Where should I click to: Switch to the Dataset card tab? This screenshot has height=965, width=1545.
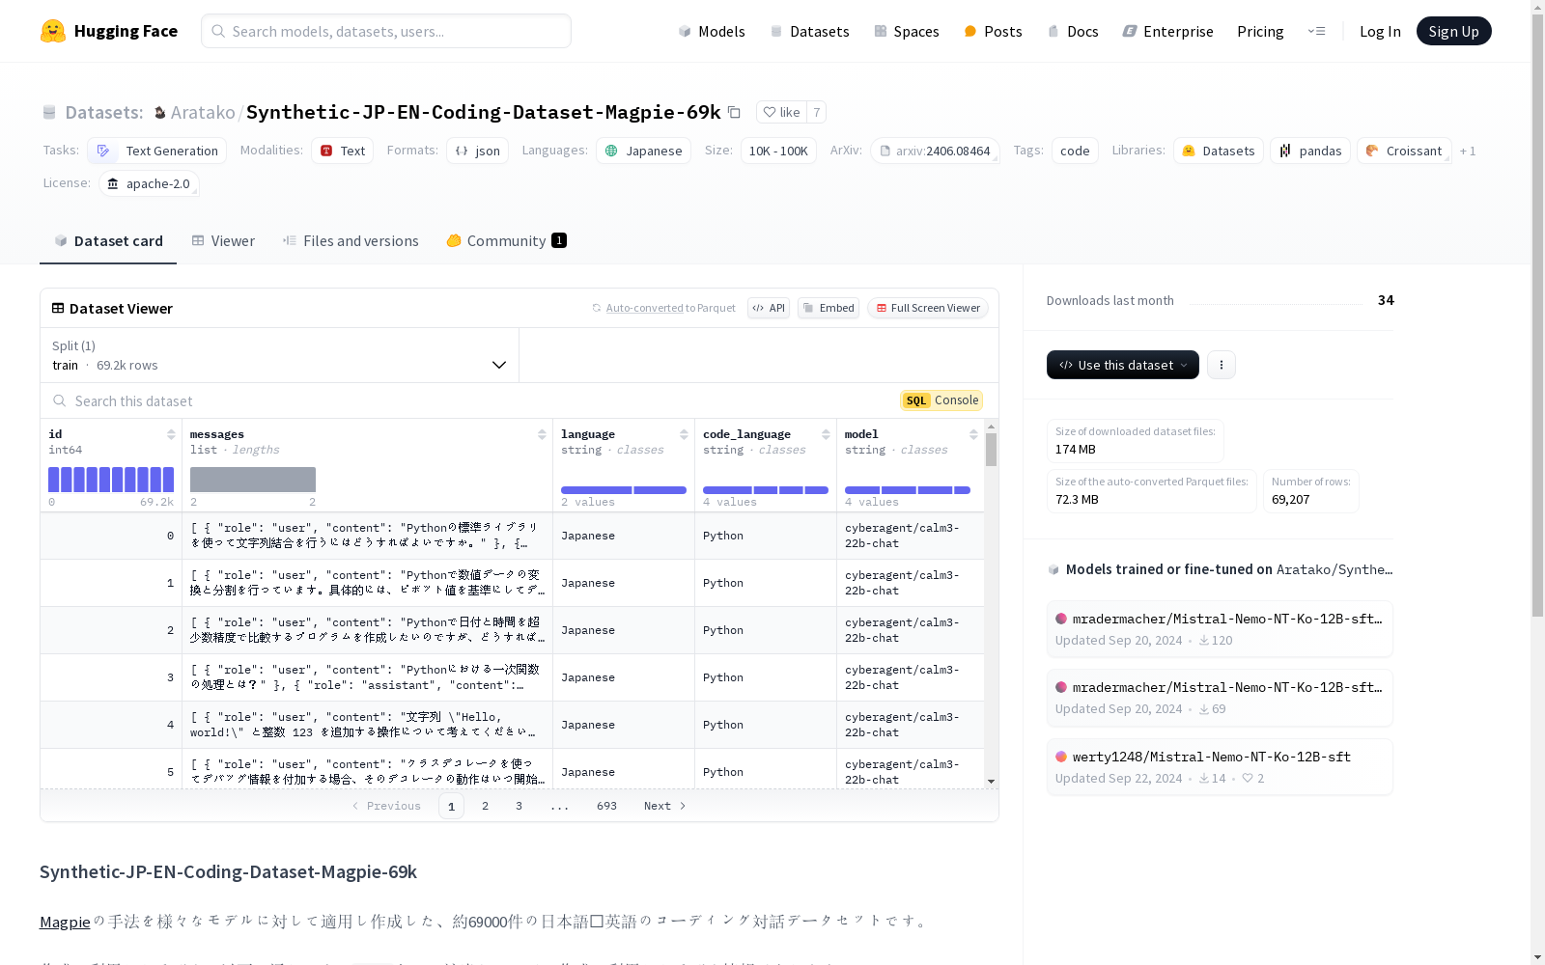[x=108, y=241]
